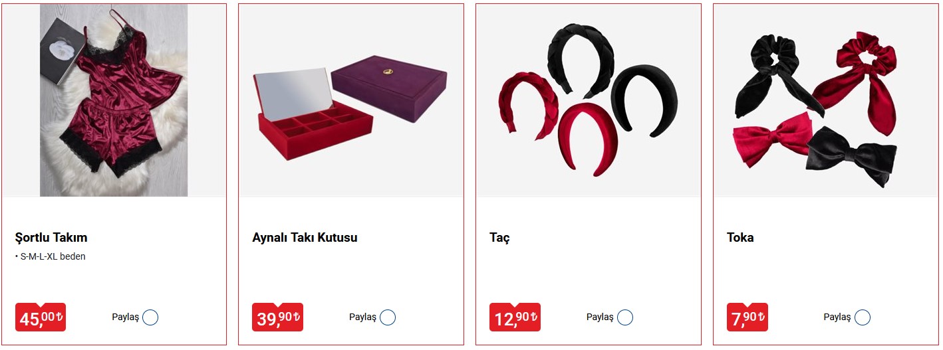Open the Şortlu Takım product image
The height and width of the screenshot is (350, 943).
coord(114,100)
